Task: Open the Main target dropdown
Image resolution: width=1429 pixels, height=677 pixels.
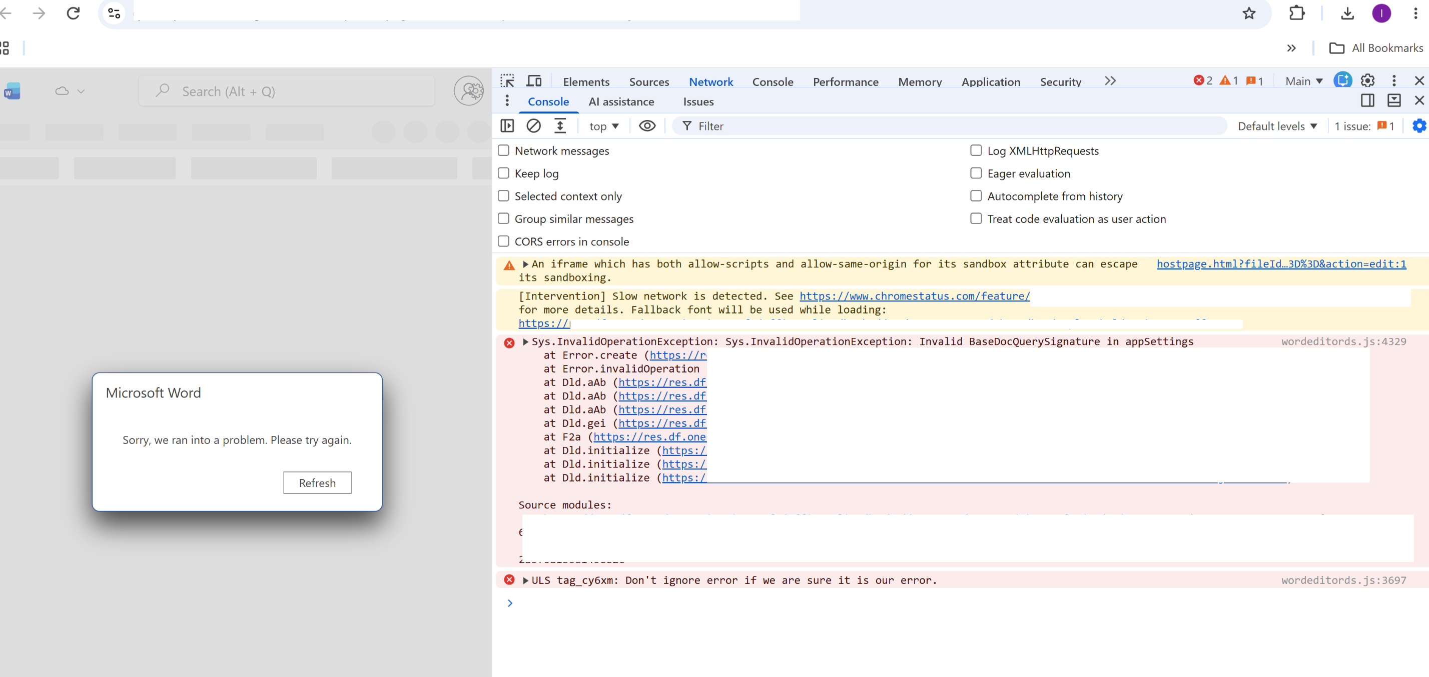Action: [1303, 81]
